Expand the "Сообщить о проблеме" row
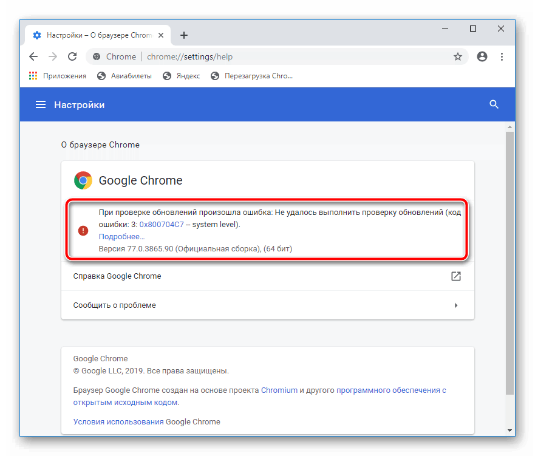 [x=267, y=305]
